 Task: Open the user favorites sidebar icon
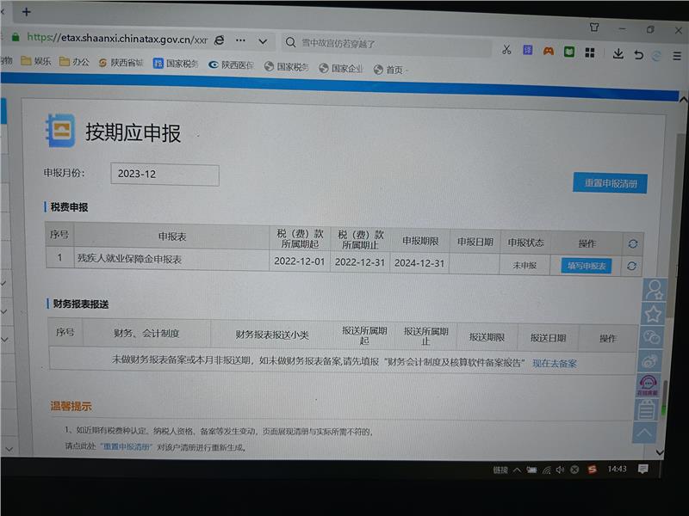(x=655, y=290)
